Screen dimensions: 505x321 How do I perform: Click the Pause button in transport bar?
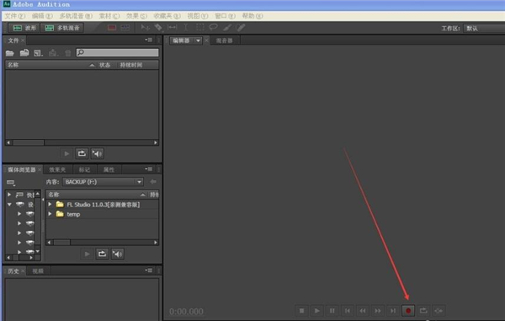tap(332, 311)
